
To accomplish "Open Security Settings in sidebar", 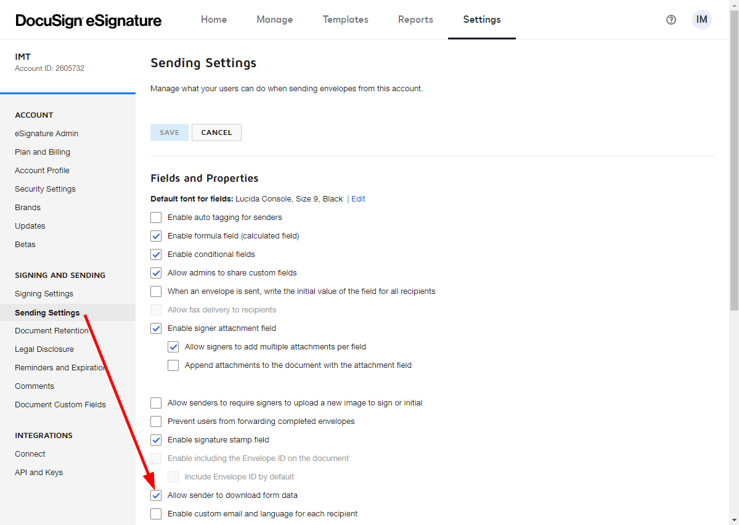I will pos(45,189).
